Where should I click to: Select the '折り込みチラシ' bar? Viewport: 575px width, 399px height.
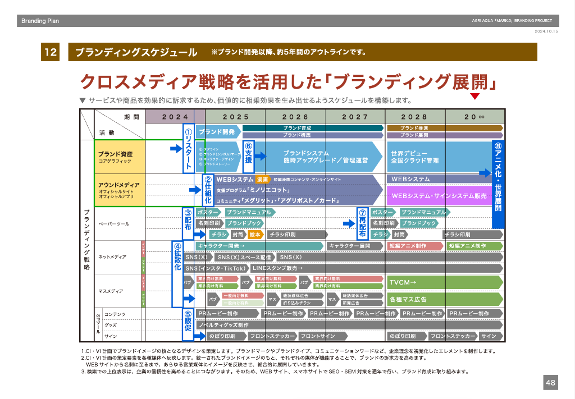[303, 303]
